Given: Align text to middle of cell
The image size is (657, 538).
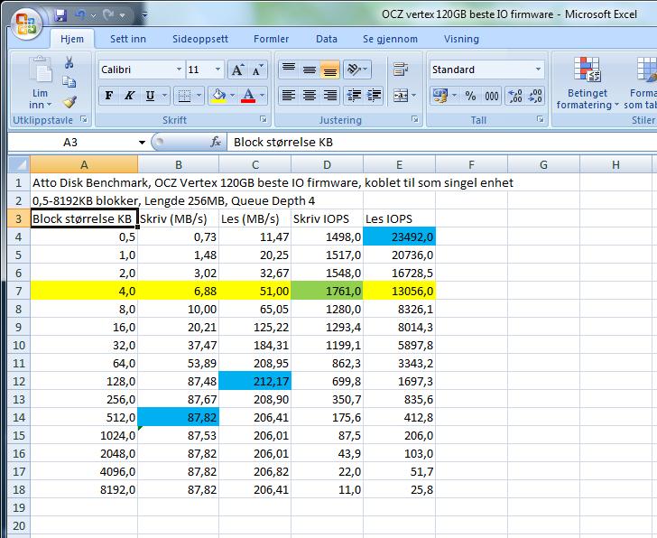Looking at the screenshot, I should click(x=310, y=70).
